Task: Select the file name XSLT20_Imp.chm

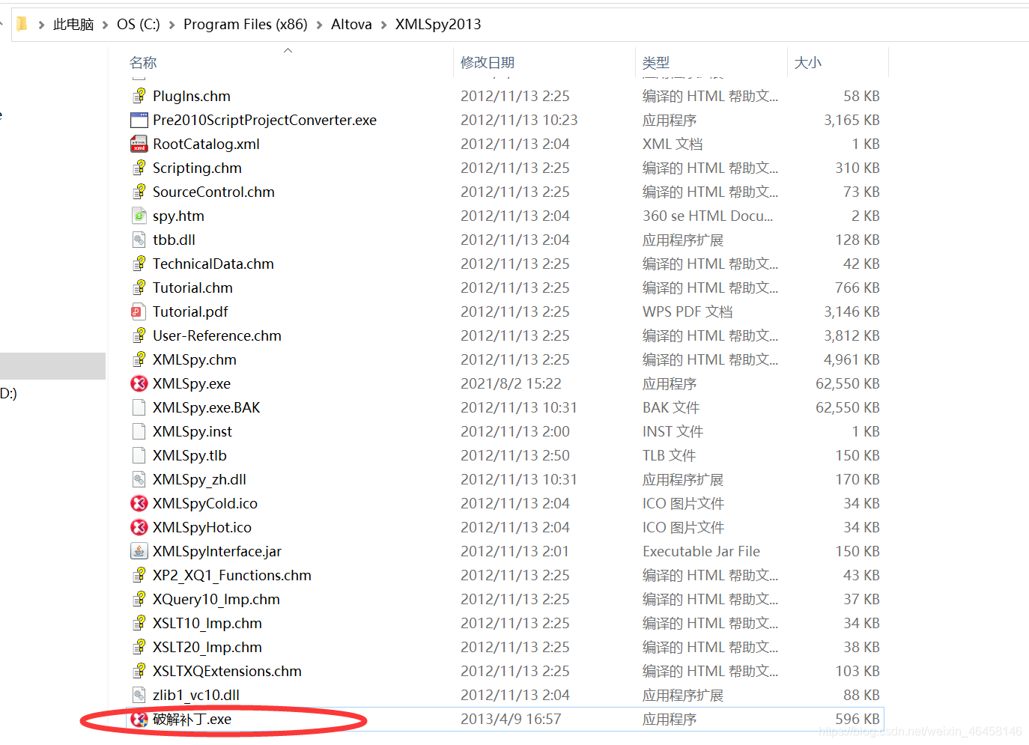Action: point(207,647)
